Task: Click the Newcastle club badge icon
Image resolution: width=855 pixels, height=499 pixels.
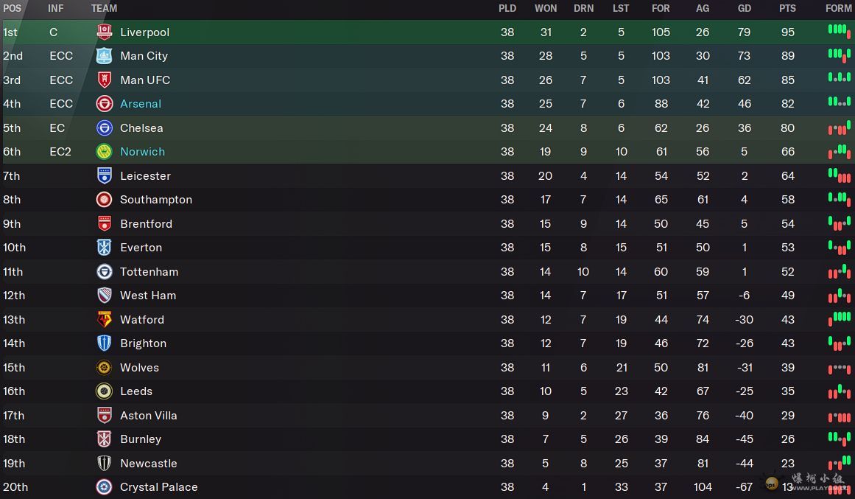Action: tap(105, 464)
